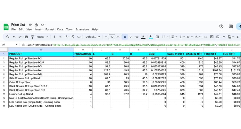
Task: Increase the font size with plus
Action: pos(118,37)
